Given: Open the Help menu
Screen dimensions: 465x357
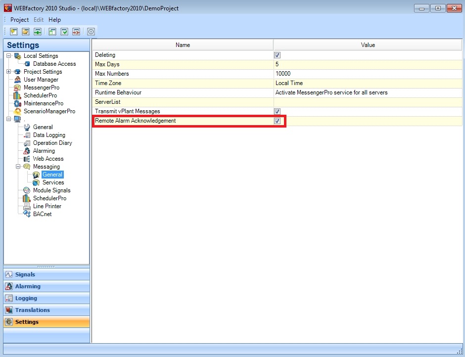Looking at the screenshot, I should (x=54, y=20).
